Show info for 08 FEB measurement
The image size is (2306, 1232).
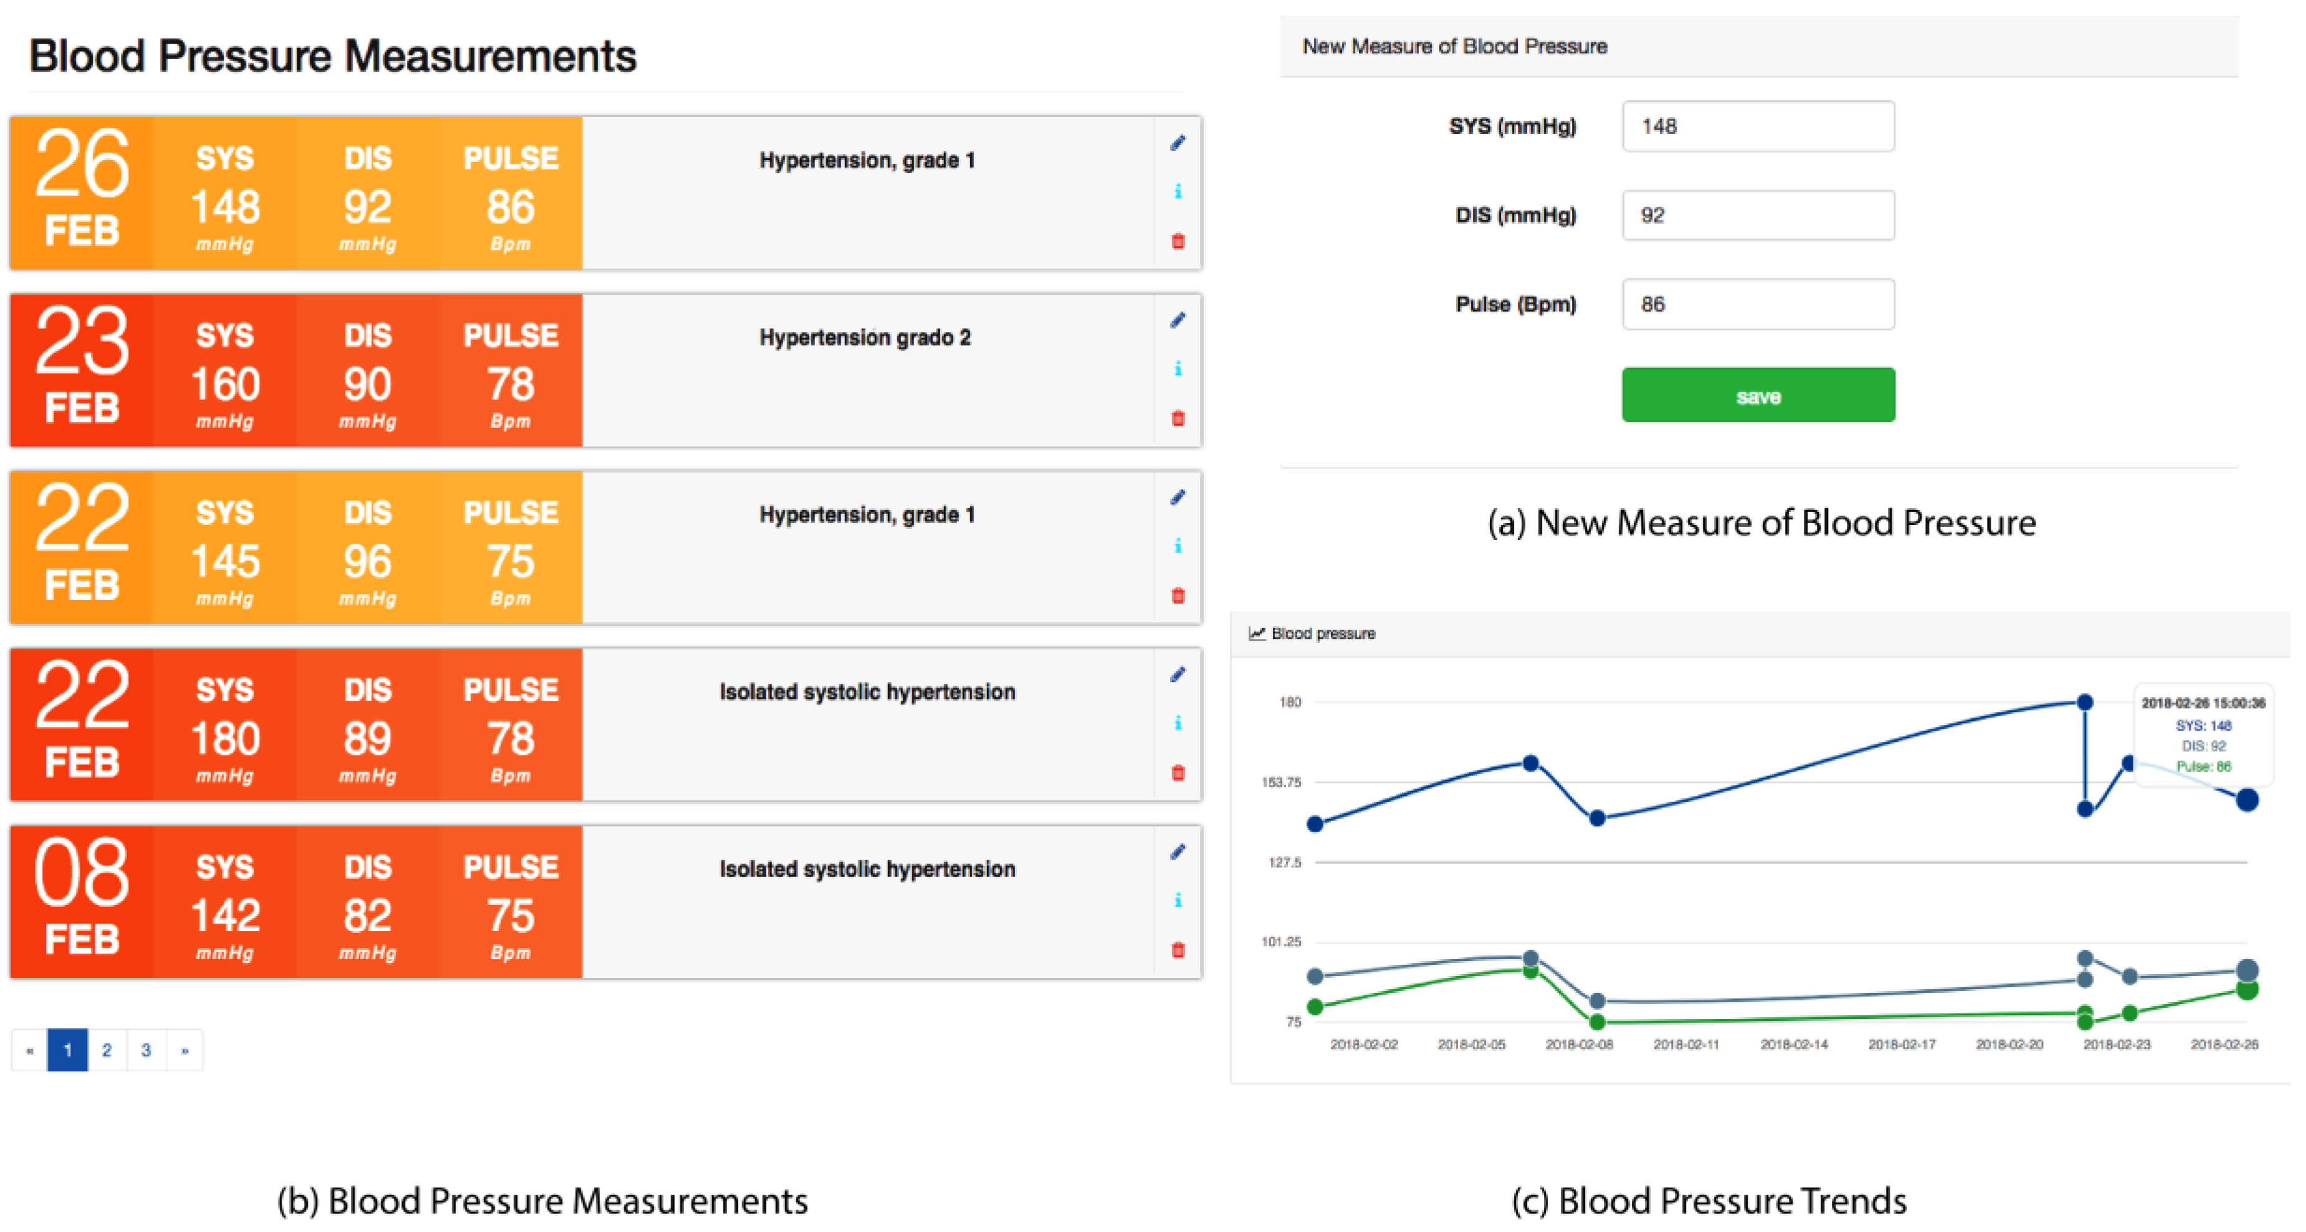[x=1177, y=900]
